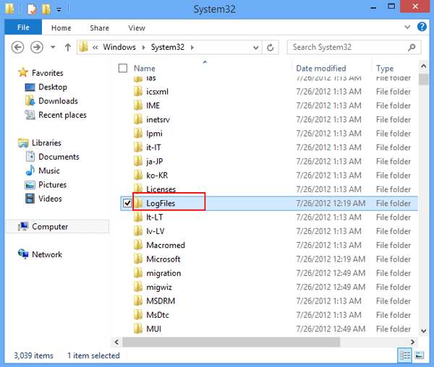Open Favorites in navigation pane
The image size is (434, 367).
pos(47,73)
